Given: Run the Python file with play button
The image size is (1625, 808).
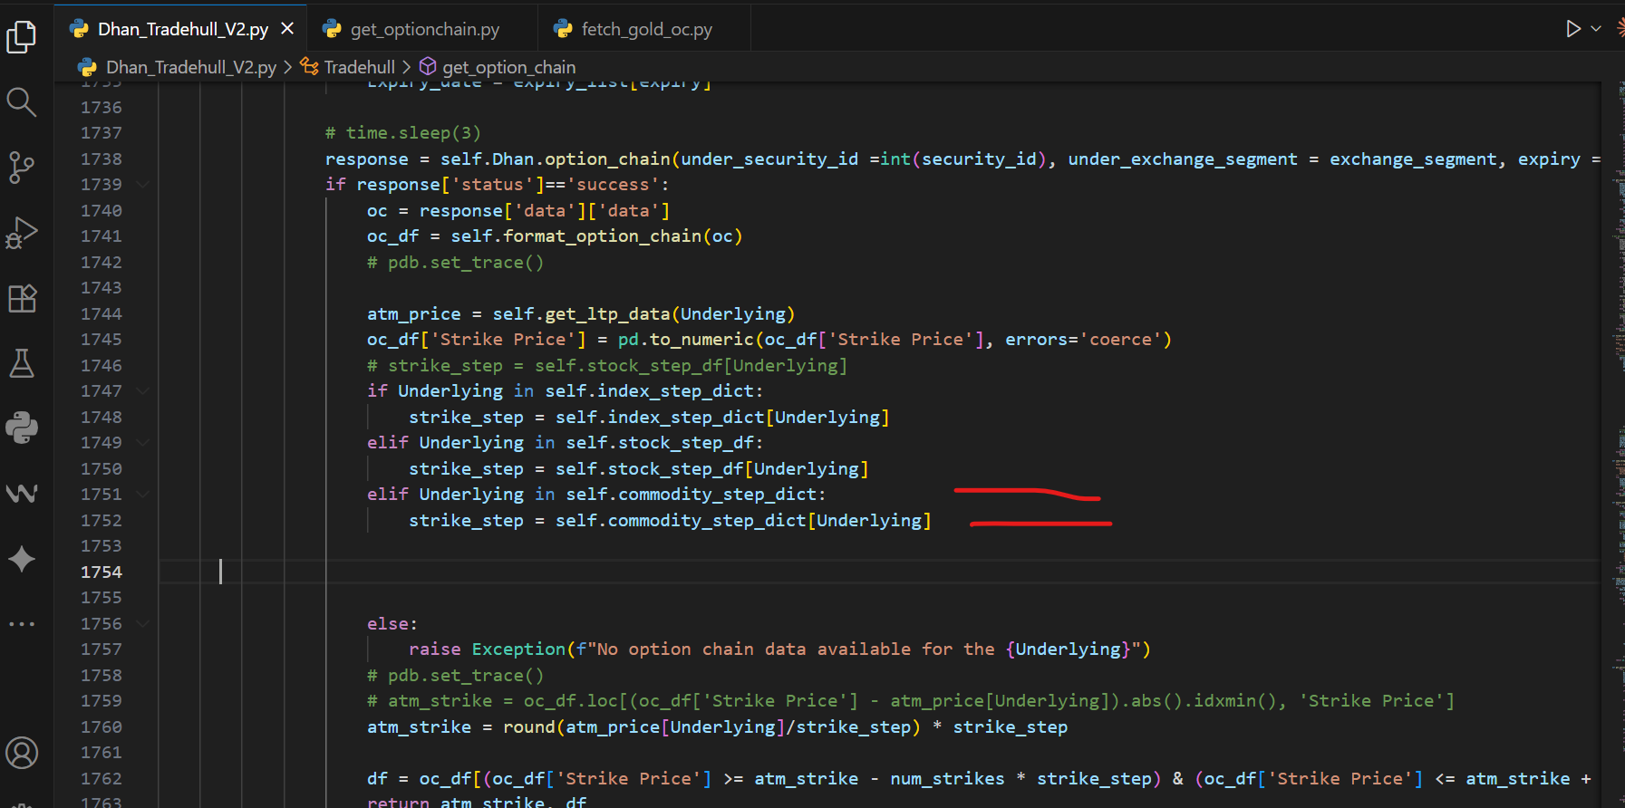Looking at the screenshot, I should 1572,29.
